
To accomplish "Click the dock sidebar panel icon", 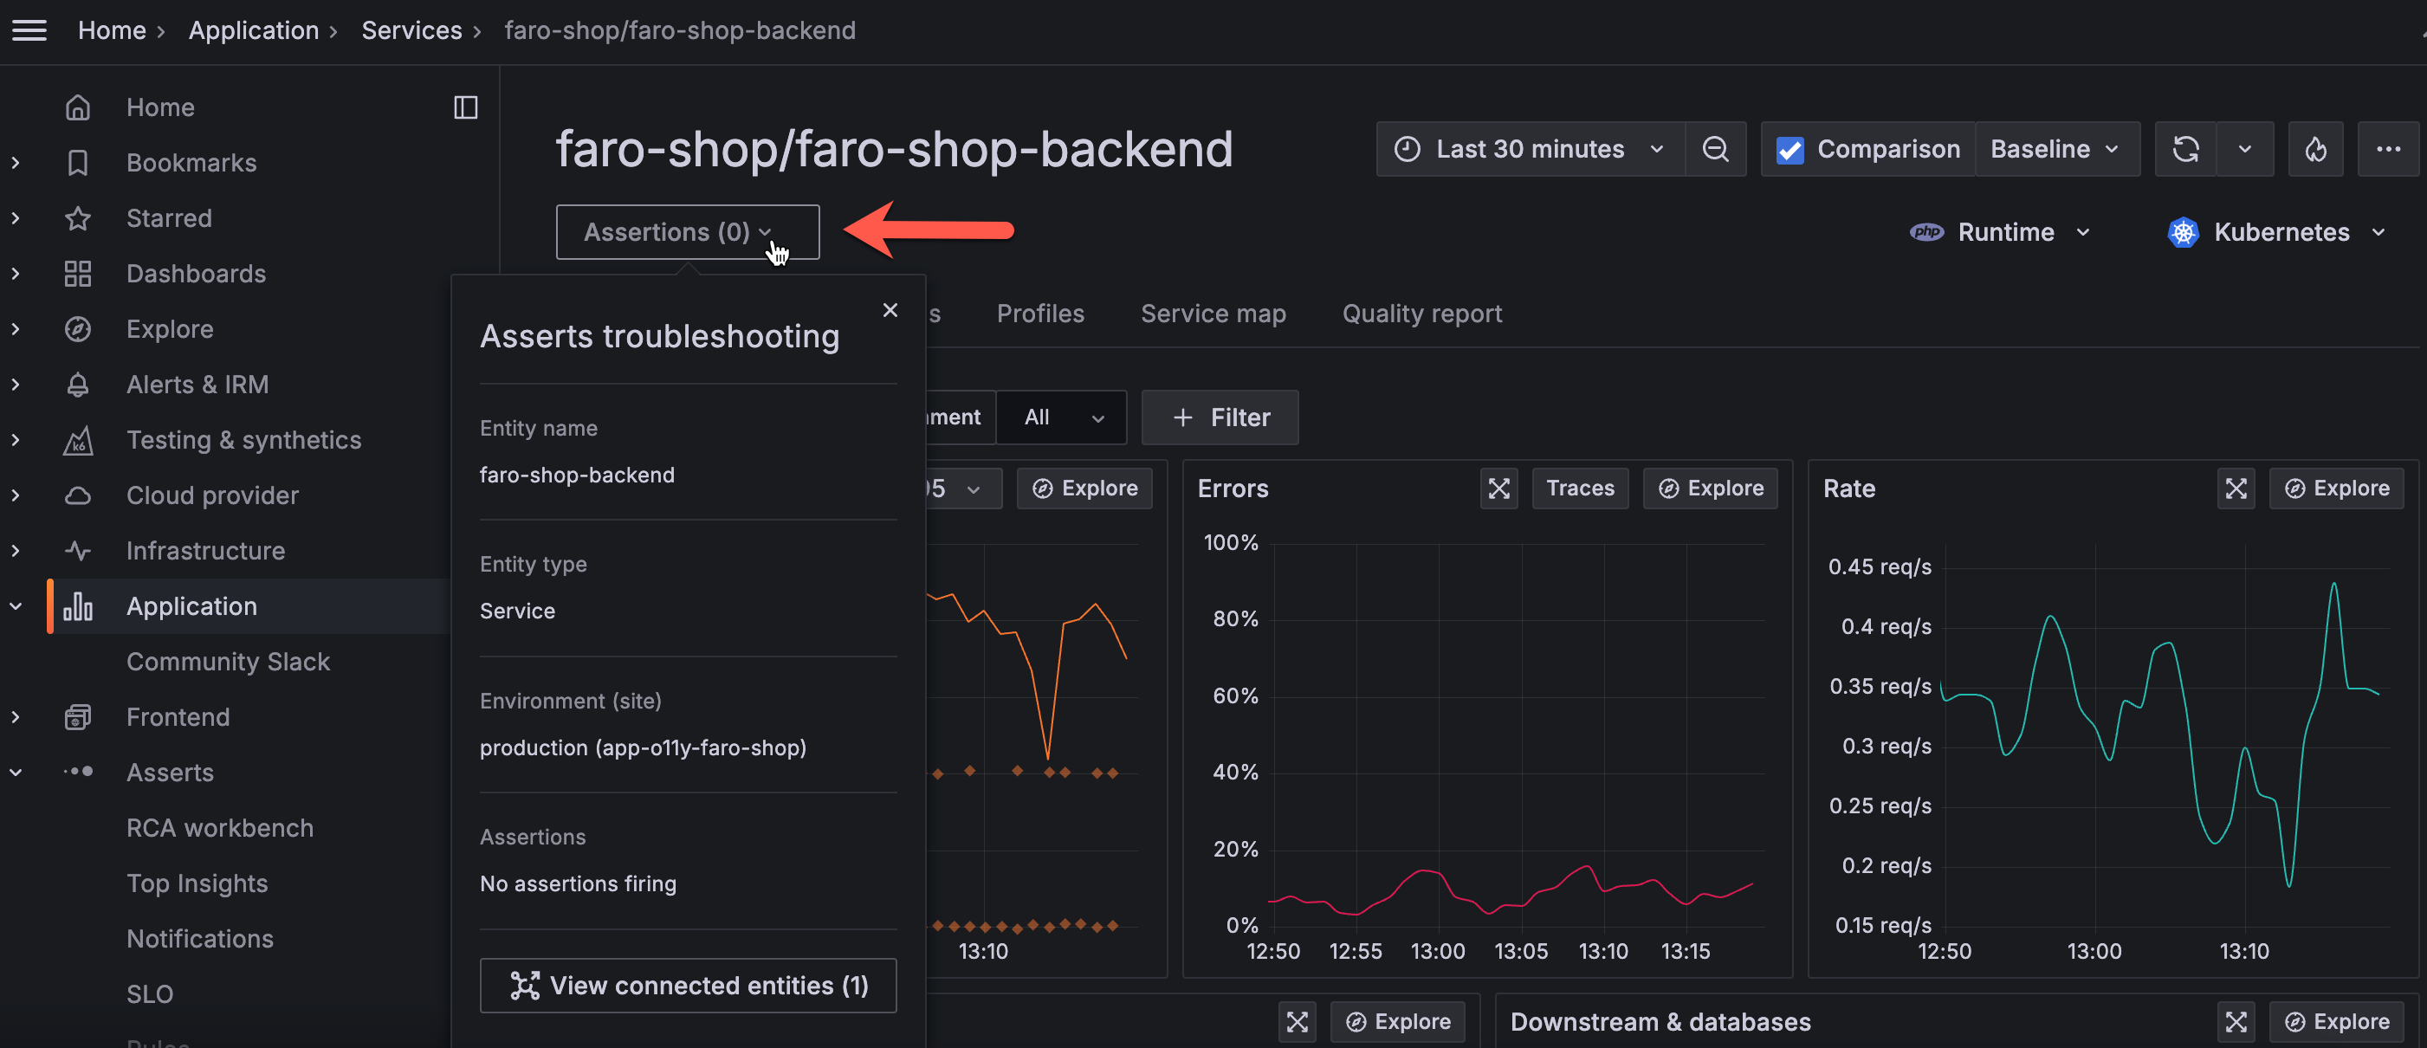I will pos(465,107).
